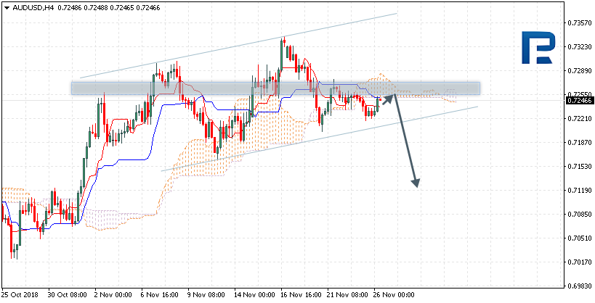Click the 25 Oct 2018 date label
This screenshot has width=595, height=303.
pyautogui.click(x=19, y=295)
